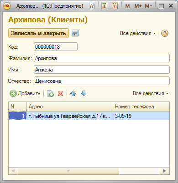This screenshot has height=183, width=178.
Task: Click the horizontal scrollbar left arrow
Action: 13,171
